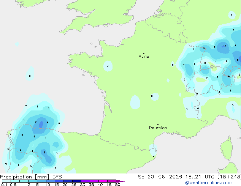This screenshot has width=241, height=186.
Task: Click the '(18+243)' forecast offset text
Action: pyautogui.click(x=229, y=177)
